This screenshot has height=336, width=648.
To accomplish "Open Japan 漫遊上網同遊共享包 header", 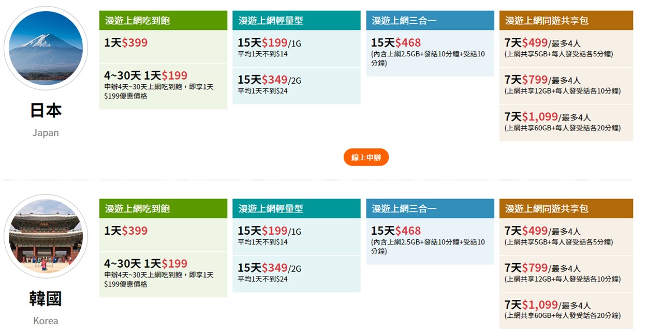I will [x=566, y=21].
